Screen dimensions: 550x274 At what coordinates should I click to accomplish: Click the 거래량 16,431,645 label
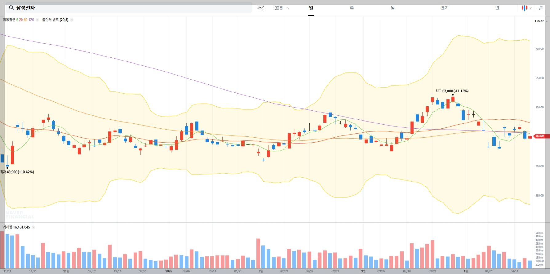(16, 227)
